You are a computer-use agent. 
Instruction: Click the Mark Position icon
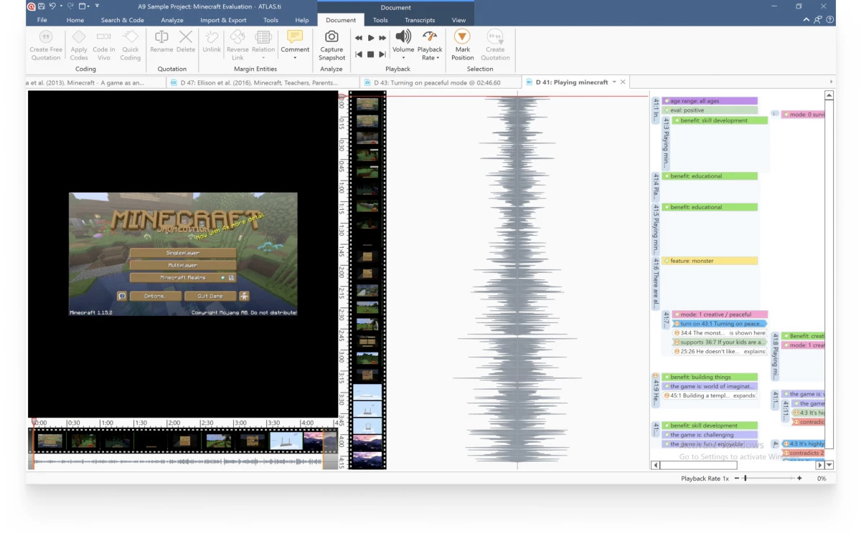point(462,37)
